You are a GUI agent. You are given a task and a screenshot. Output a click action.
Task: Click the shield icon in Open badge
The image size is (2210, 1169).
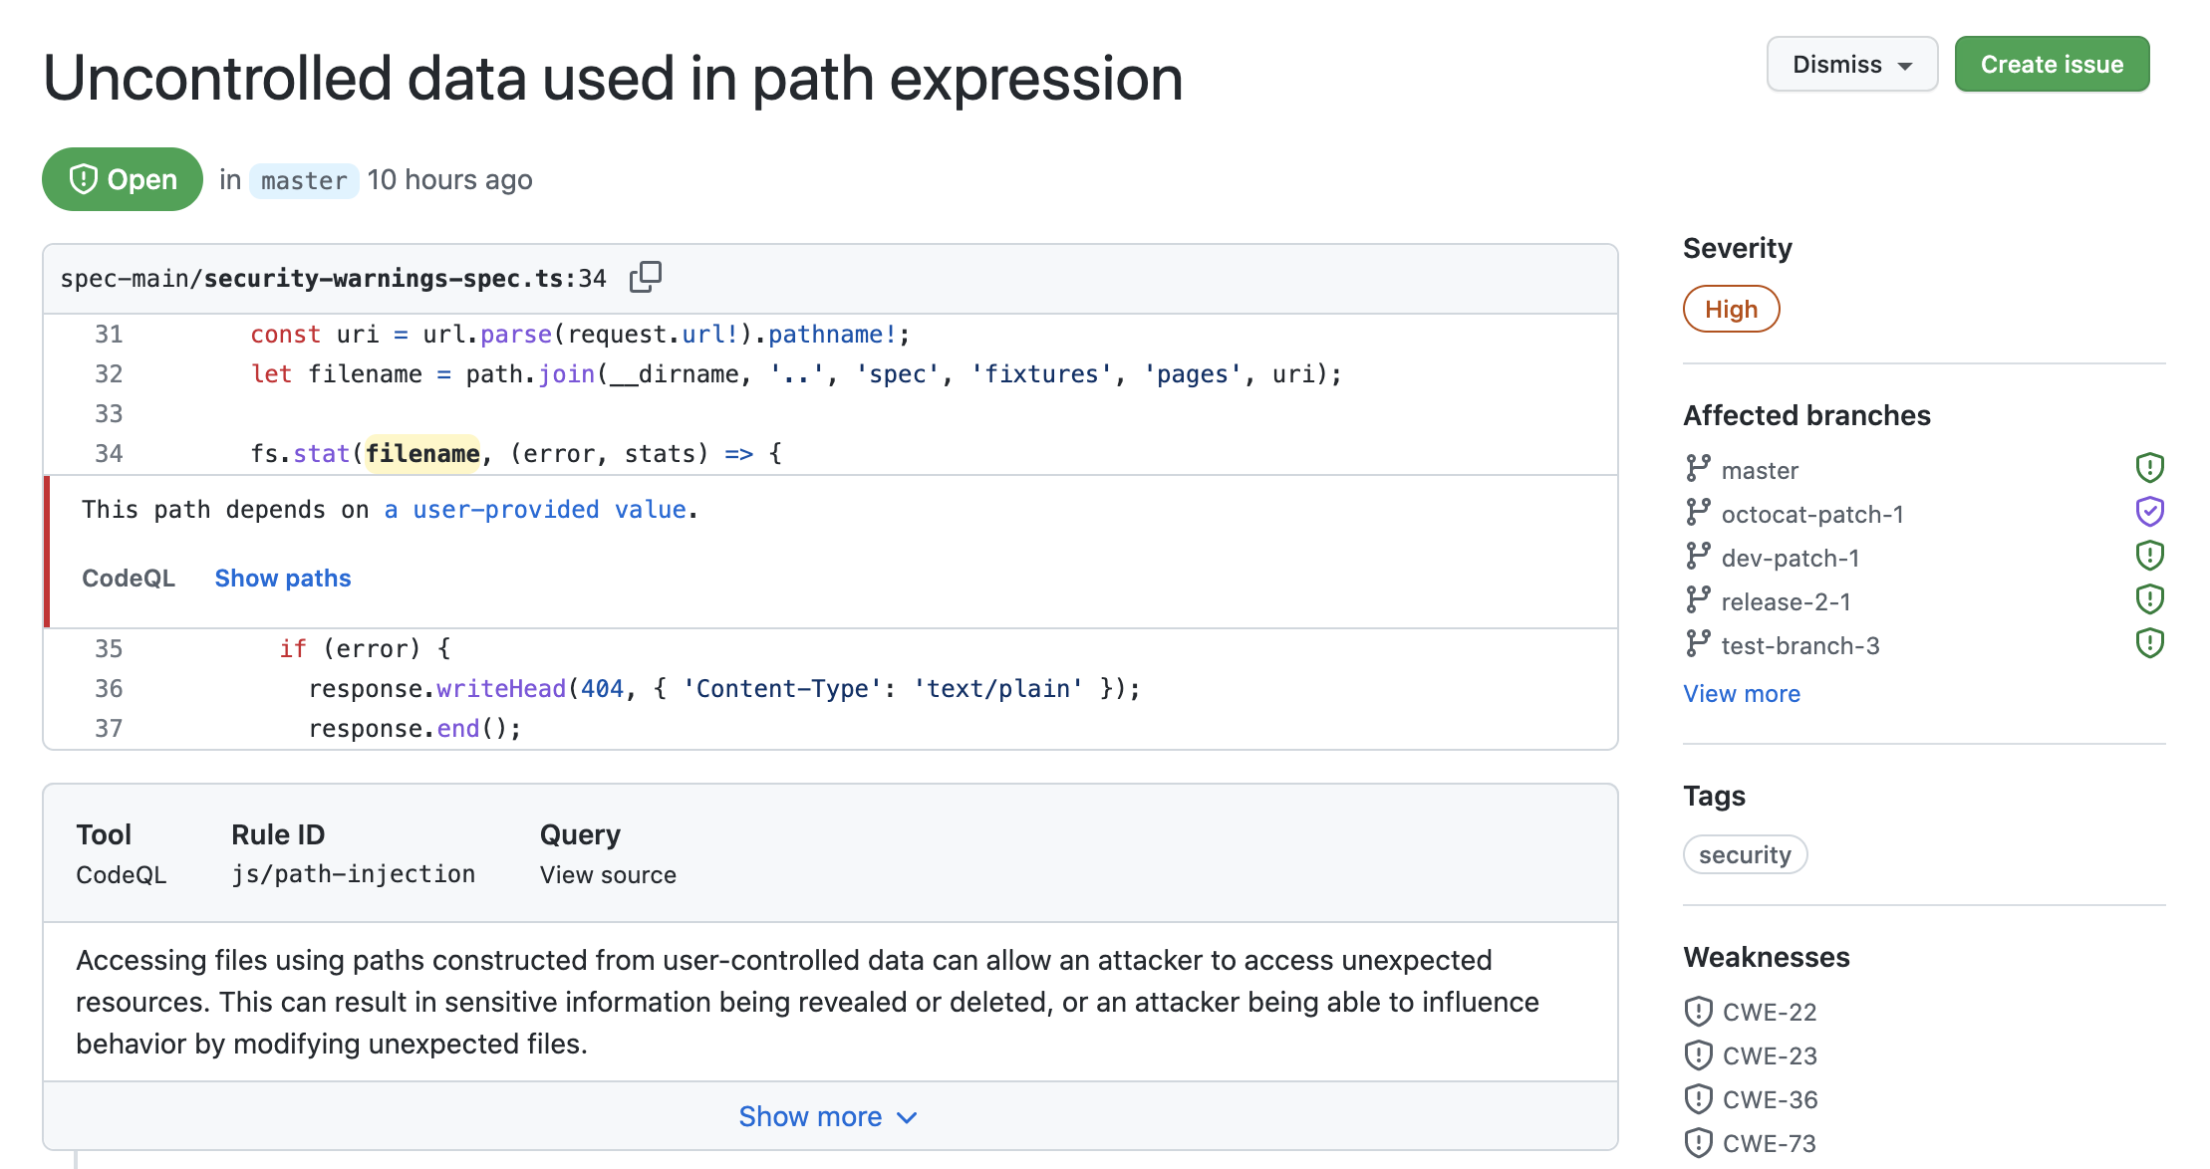coord(83,179)
